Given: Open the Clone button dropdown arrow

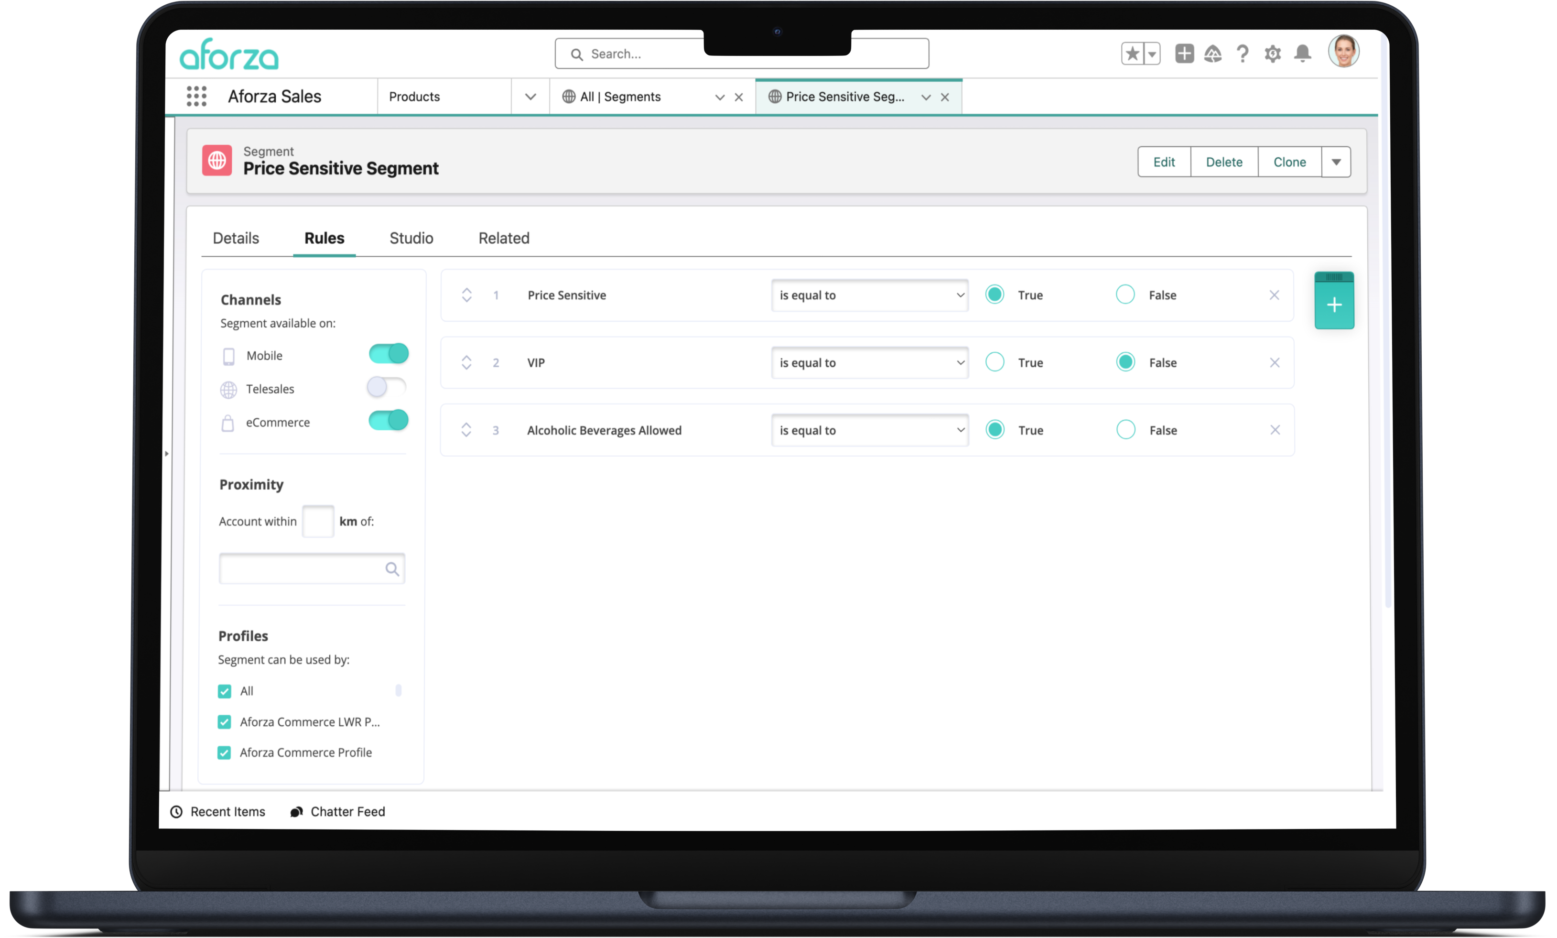Looking at the screenshot, I should tap(1337, 161).
